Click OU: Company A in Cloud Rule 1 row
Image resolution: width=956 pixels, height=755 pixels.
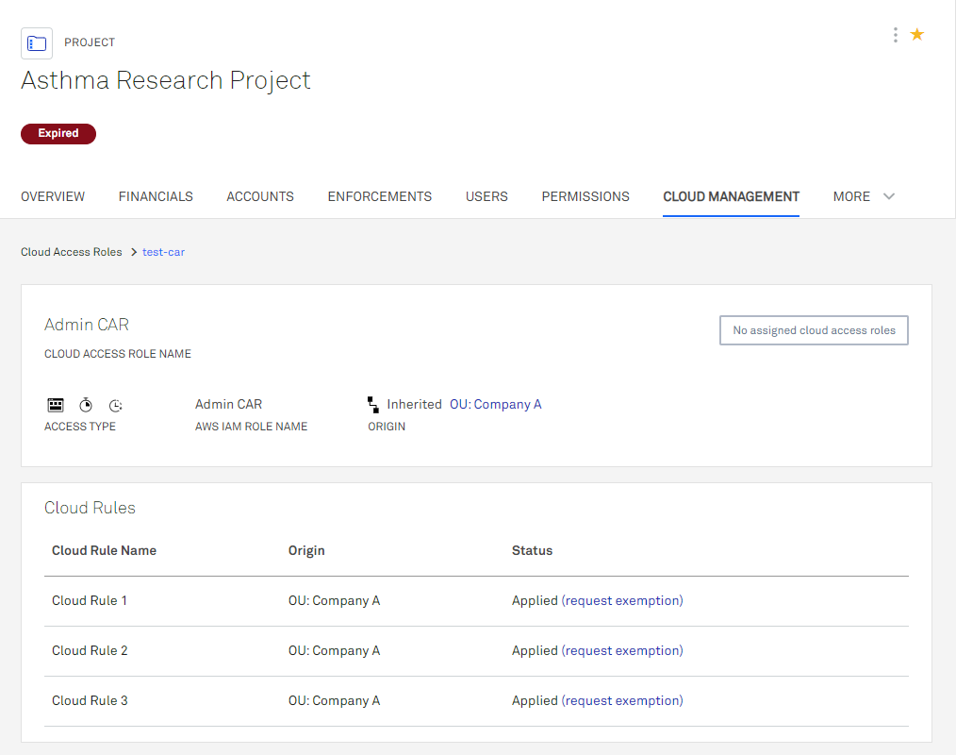coord(334,600)
